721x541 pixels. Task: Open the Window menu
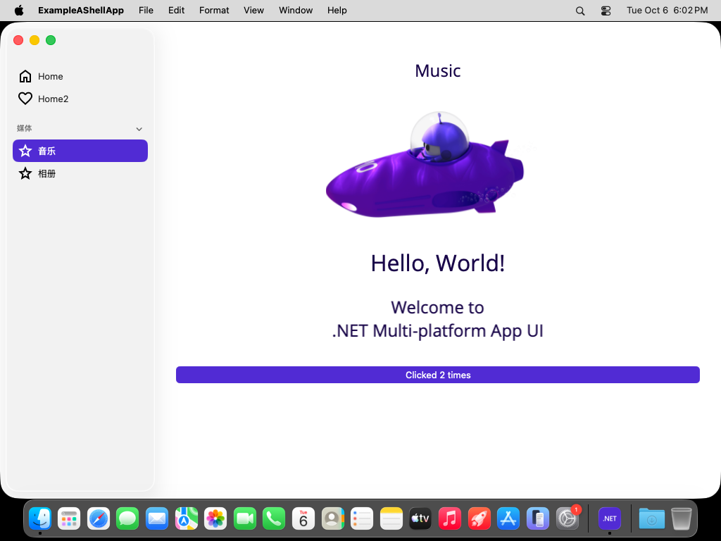click(x=296, y=10)
